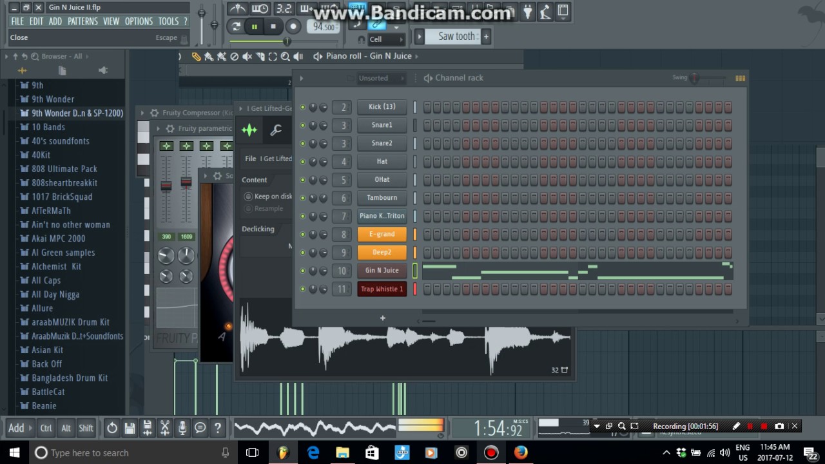
Task: Click the tempo field showing 94.500
Action: (x=324, y=27)
